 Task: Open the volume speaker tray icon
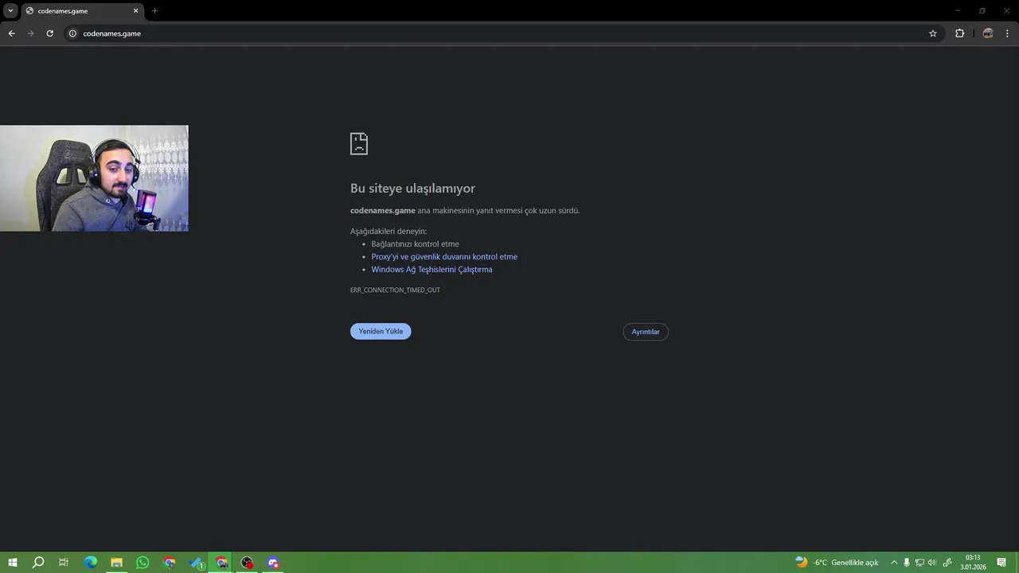coord(932,563)
